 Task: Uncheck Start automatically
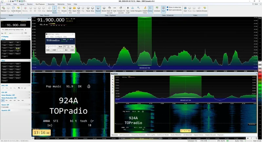(167, 10)
